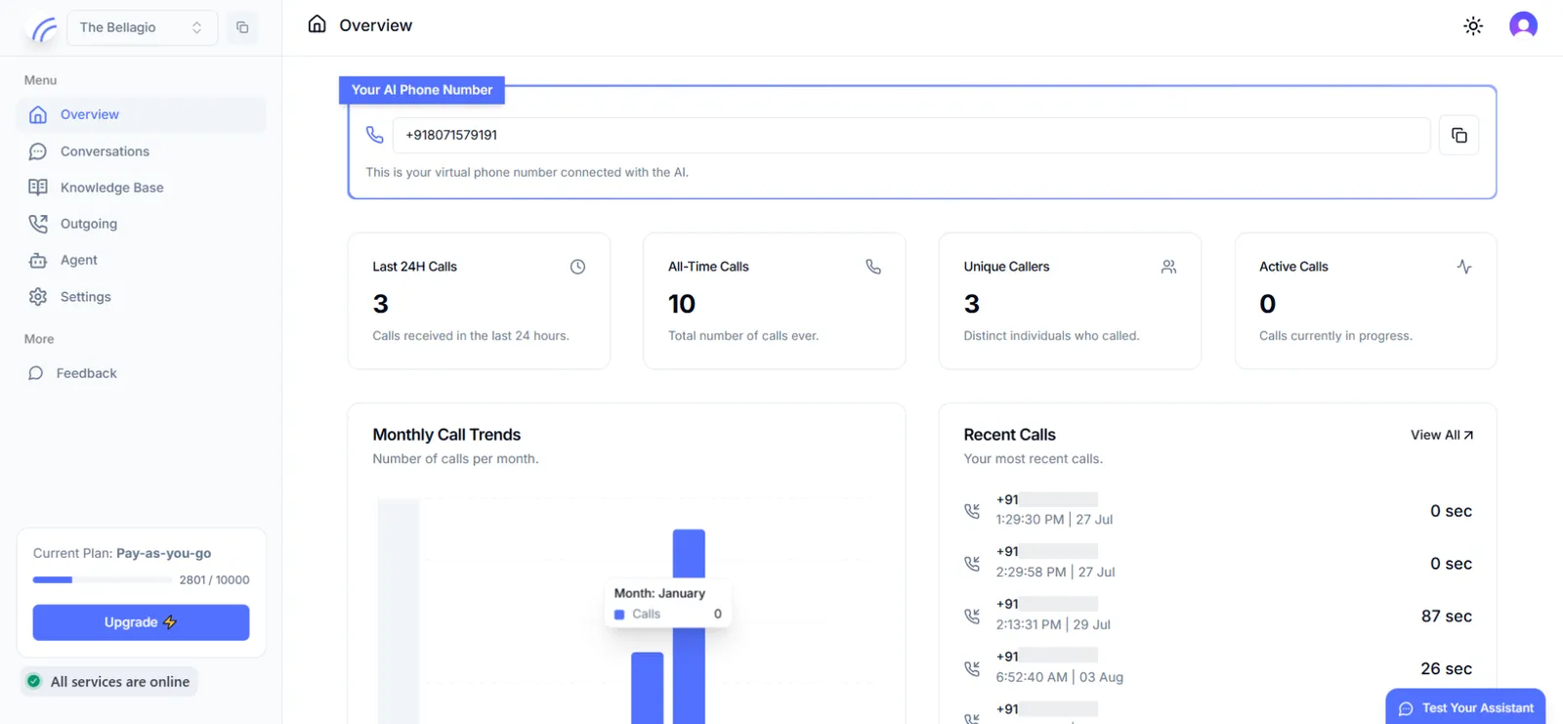Screen dimensions: 1563x724
Task: Click the phone icon beside the number field
Action: pos(375,135)
